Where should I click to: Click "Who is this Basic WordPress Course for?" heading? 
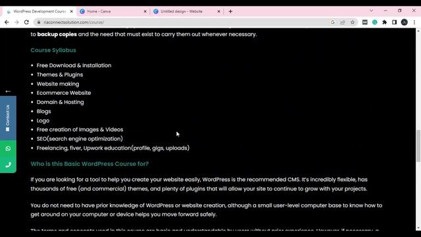89,164
